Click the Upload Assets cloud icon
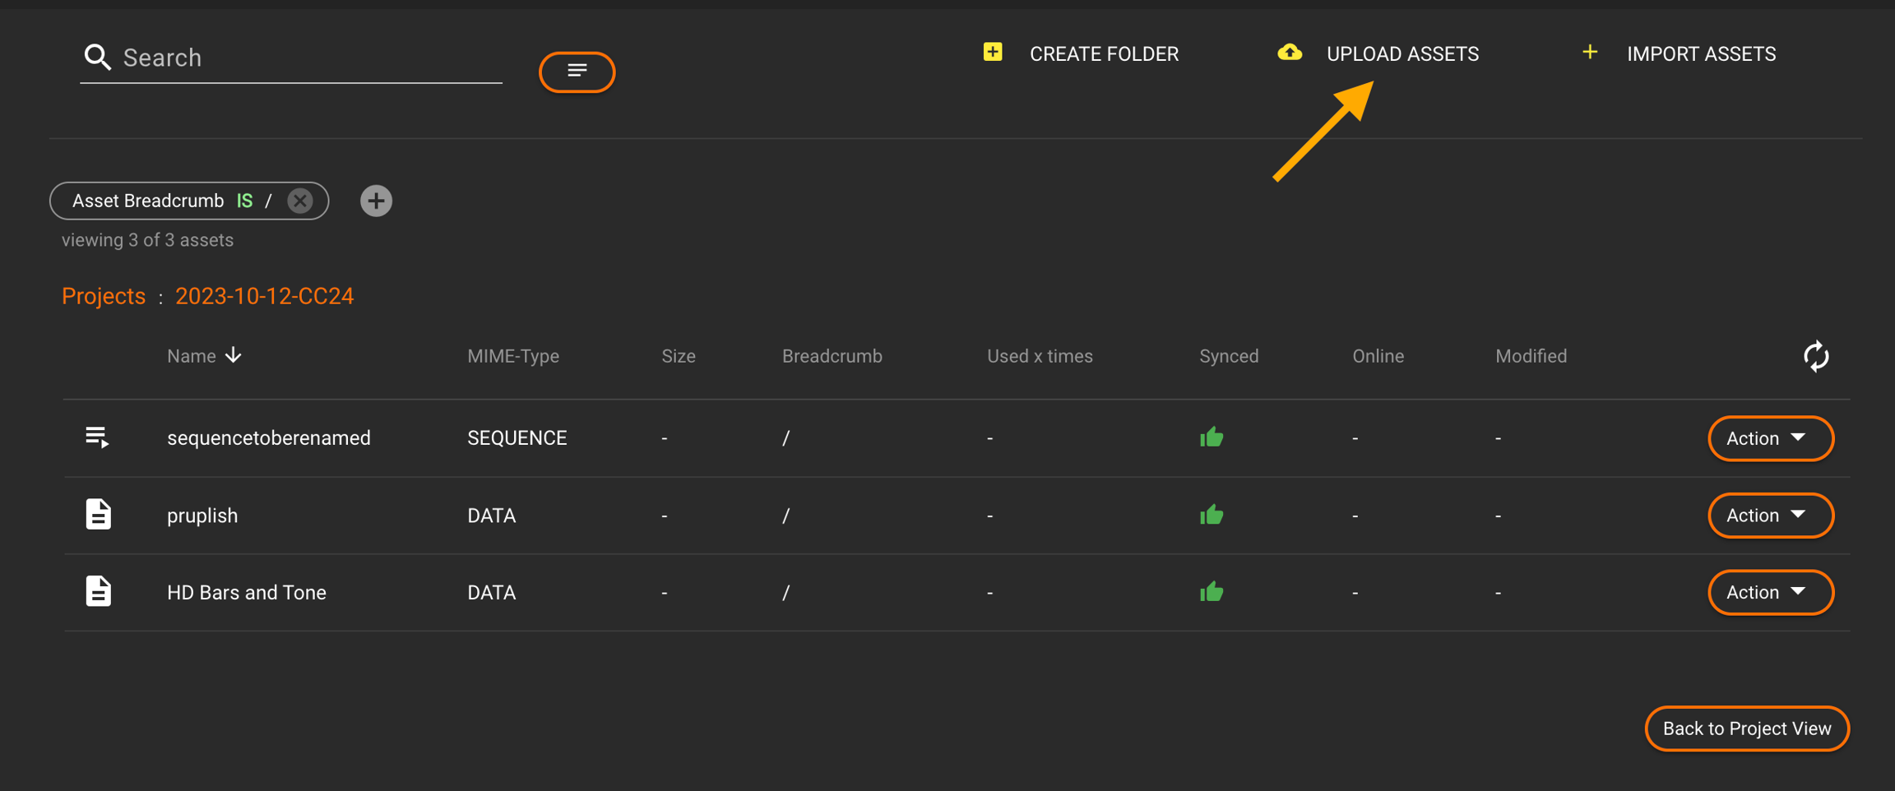1895x791 pixels. pos(1289,53)
